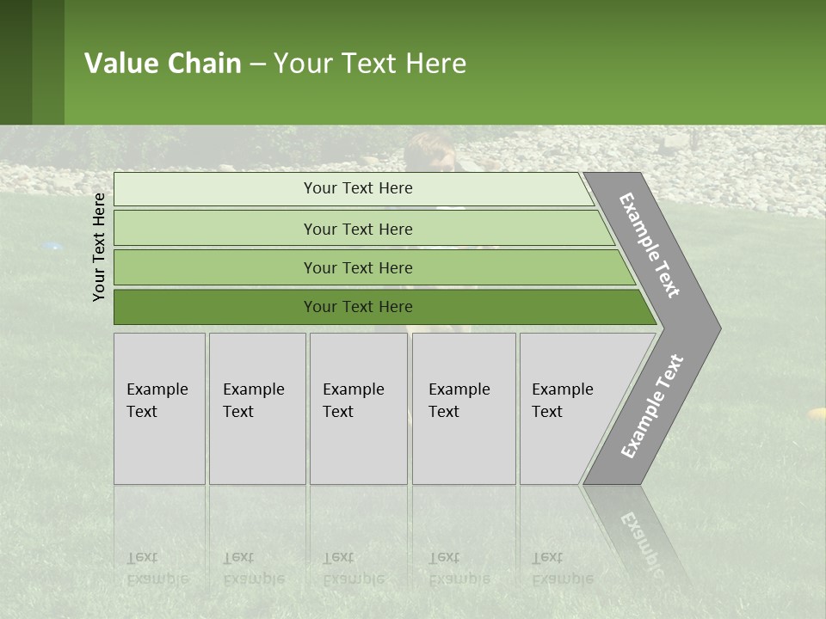Select the second green "Your Text Here" bar
This screenshot has height=619, width=826.
pyautogui.click(x=357, y=229)
